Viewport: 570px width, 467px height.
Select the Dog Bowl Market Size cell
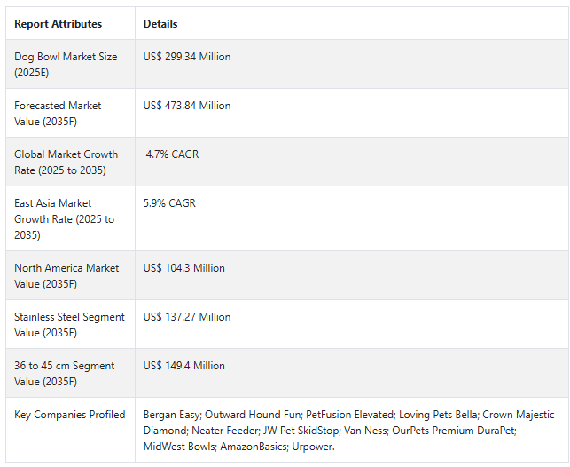66,65
